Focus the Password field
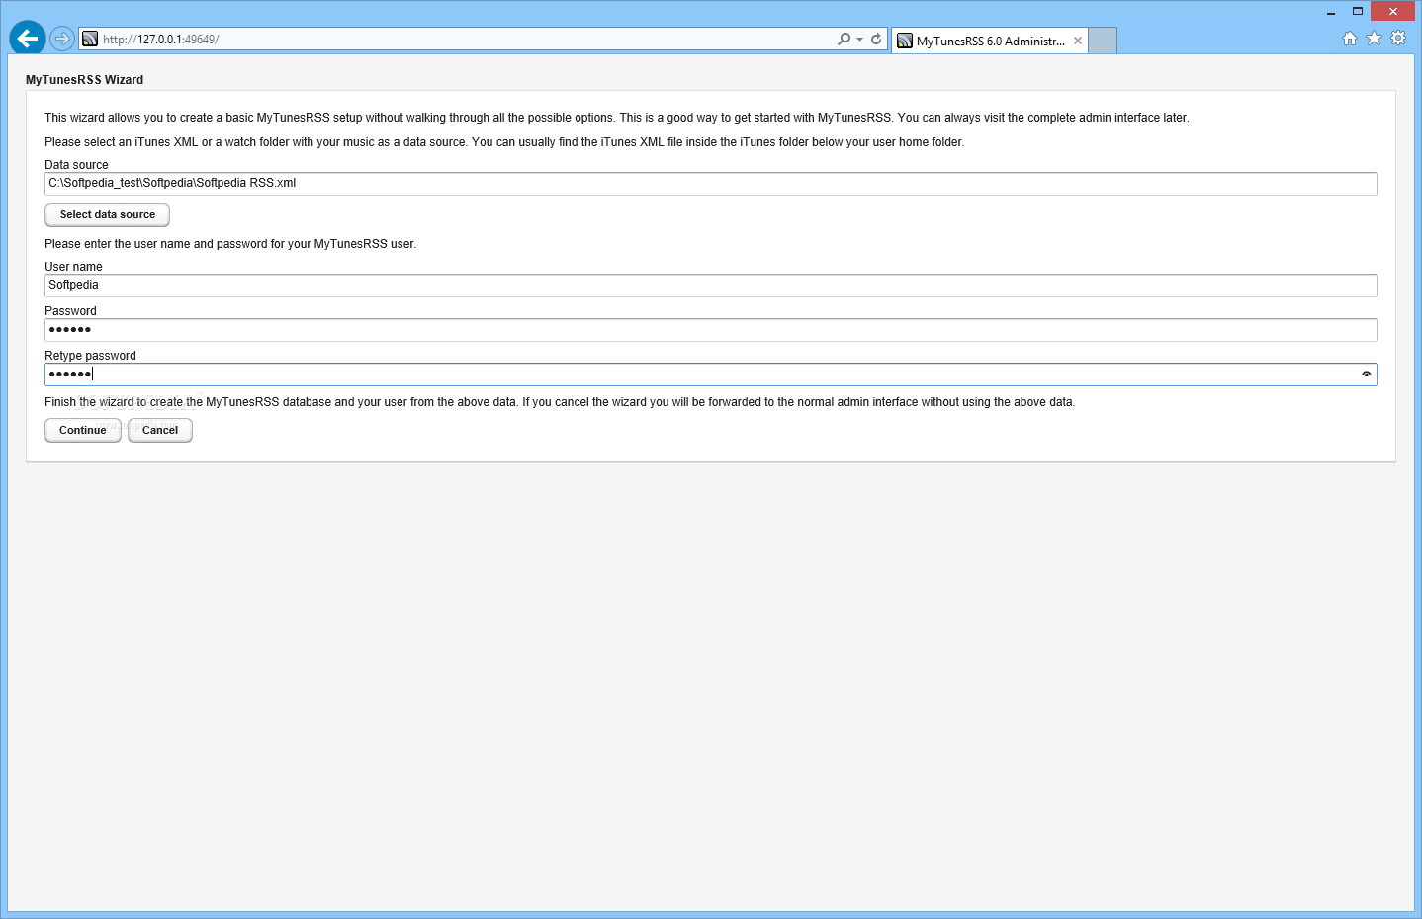1422x919 pixels. [711, 330]
